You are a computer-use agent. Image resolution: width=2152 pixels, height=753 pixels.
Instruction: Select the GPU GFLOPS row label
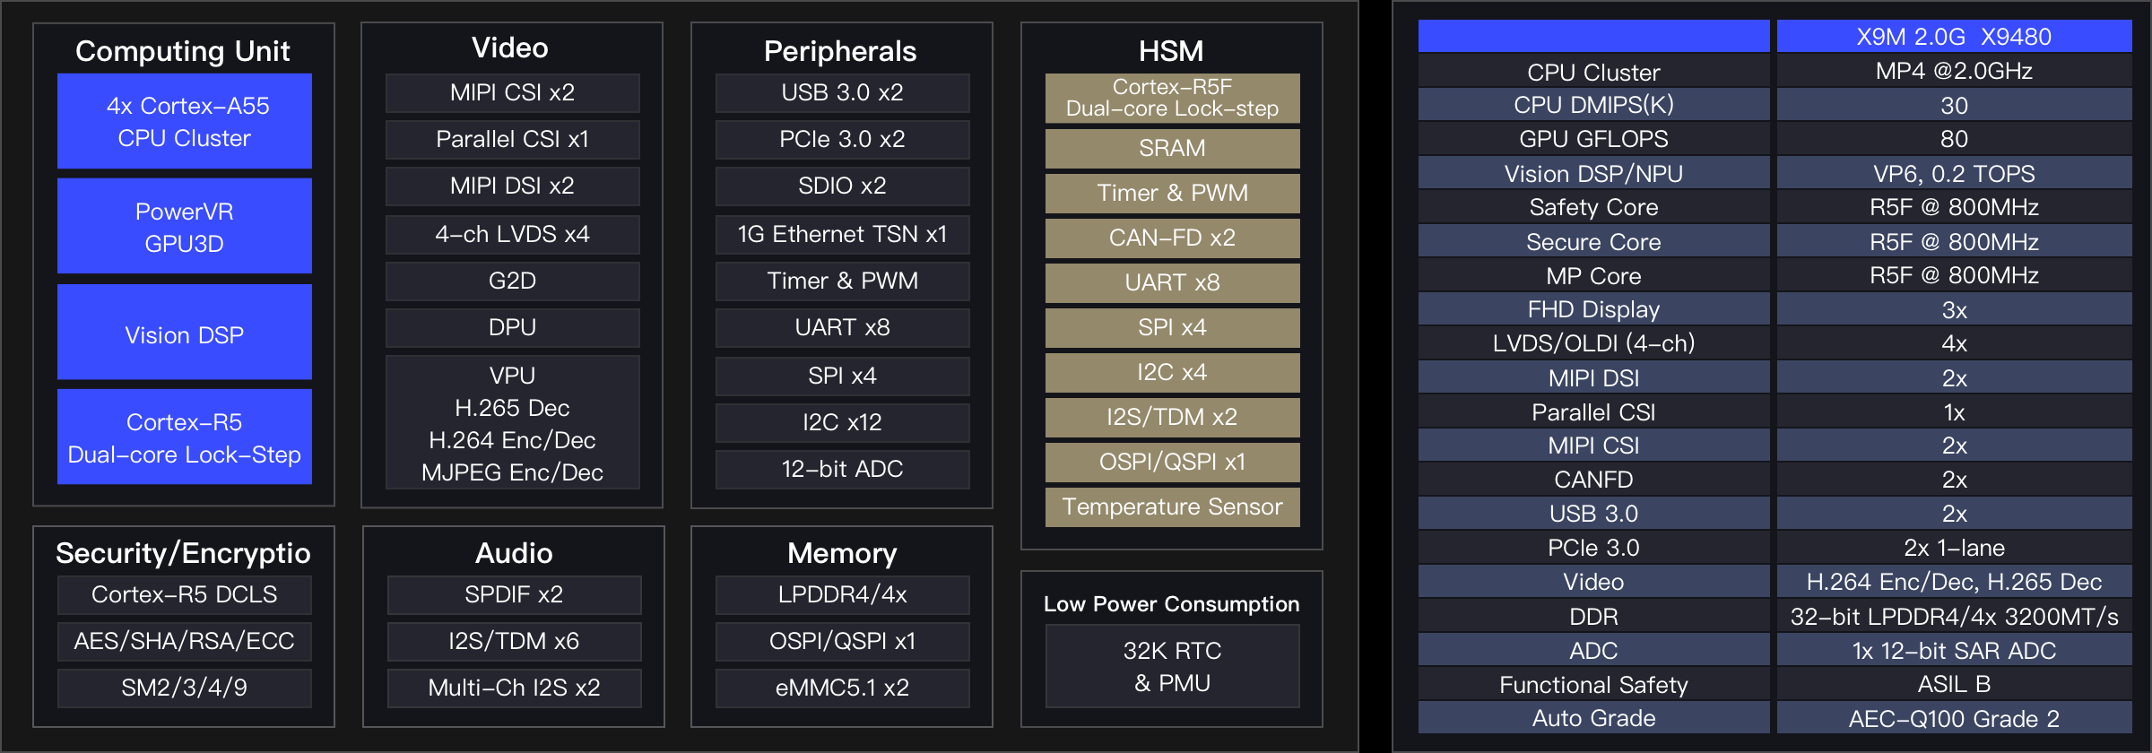1593,139
